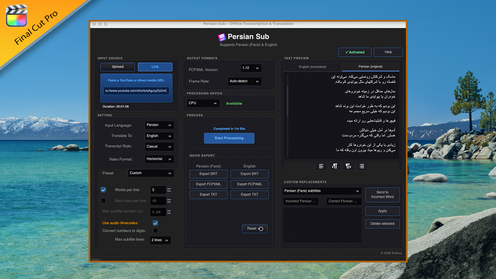The image size is (496, 279).
Task: Open the Video Format dropdown
Action: pyautogui.click(x=160, y=159)
